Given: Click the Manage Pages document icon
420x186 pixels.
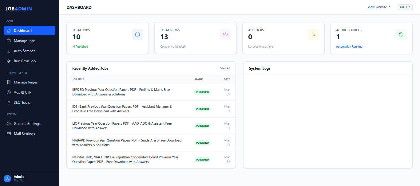Looking at the screenshot, I should 8,82.
